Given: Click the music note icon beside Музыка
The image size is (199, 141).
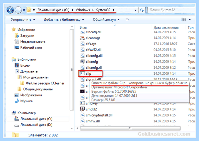Looking at the screenshot, I should [17, 101].
